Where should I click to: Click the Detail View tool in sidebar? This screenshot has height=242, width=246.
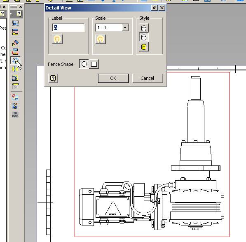pyautogui.click(x=15, y=60)
